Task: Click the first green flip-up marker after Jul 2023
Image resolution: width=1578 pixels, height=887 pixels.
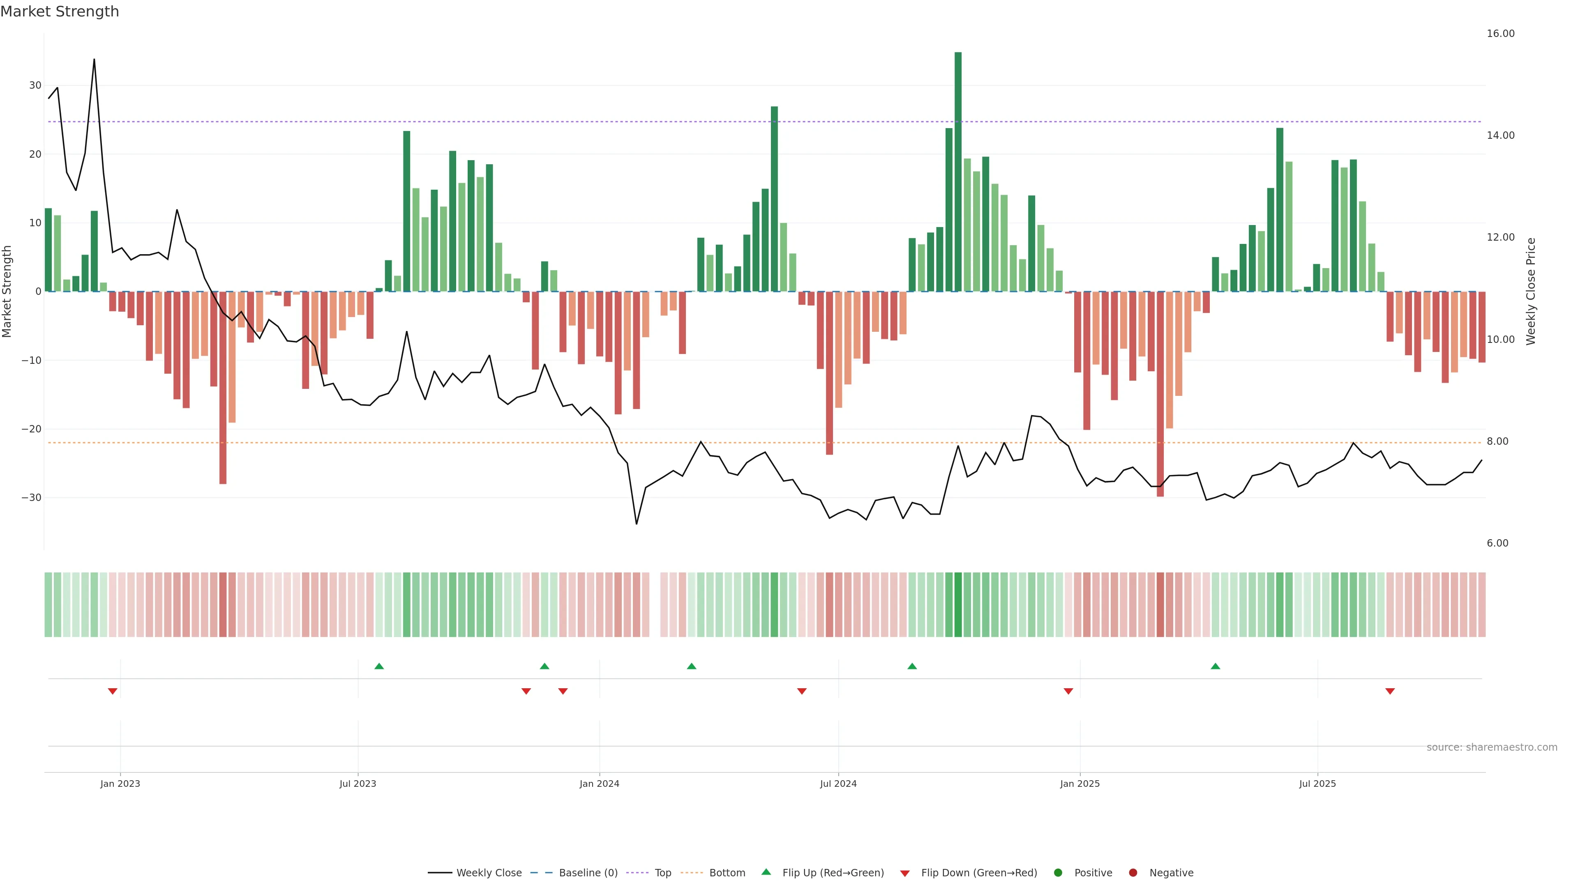Action: coord(379,666)
